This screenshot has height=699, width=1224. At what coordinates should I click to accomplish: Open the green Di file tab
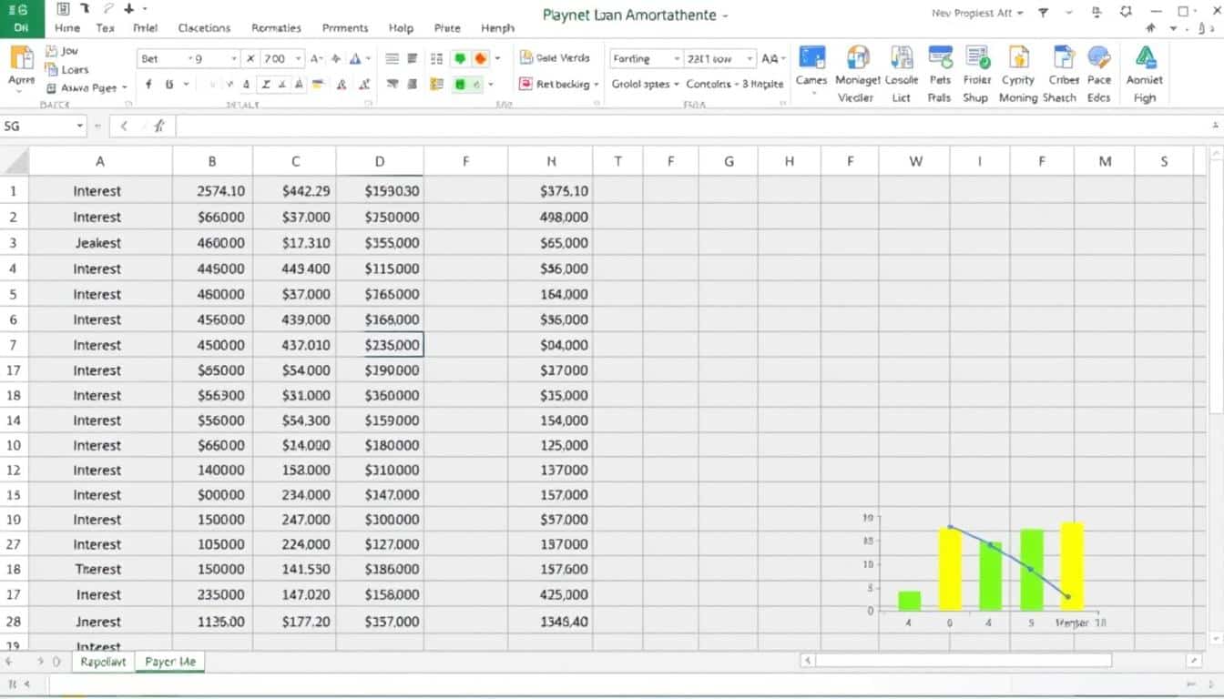(22, 28)
